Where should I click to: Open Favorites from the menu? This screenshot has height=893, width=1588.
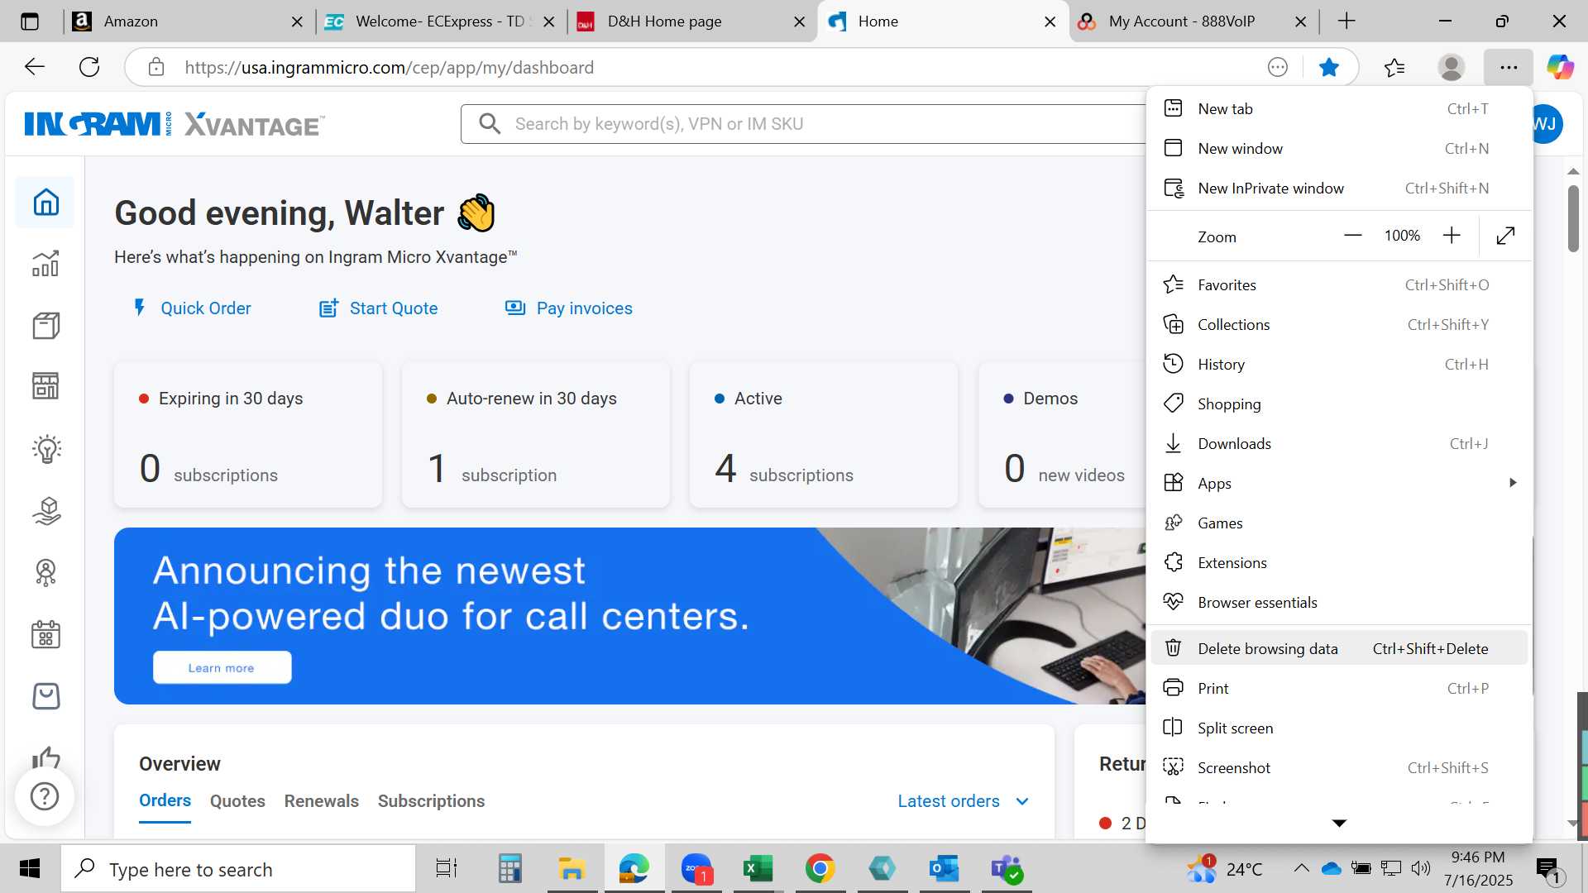(1339, 285)
